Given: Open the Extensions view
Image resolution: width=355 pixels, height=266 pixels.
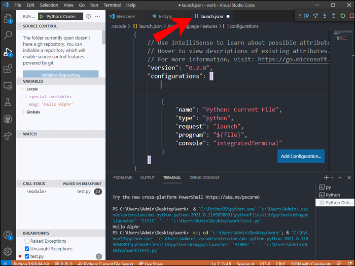Looking at the screenshot, I should click(x=7, y=69).
